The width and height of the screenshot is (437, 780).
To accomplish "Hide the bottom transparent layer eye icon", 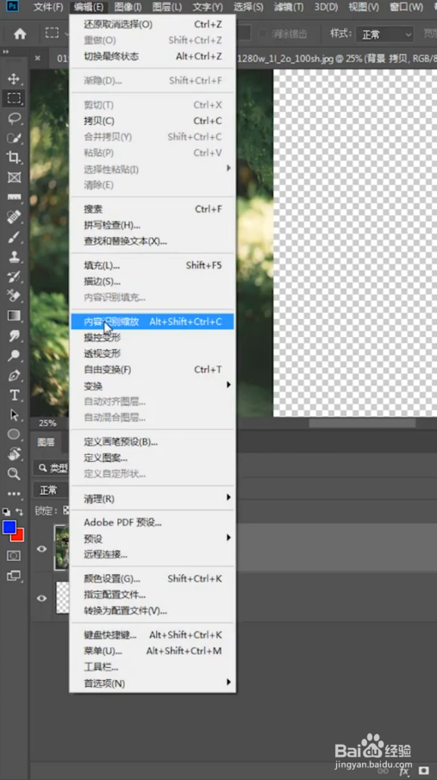I will click(x=42, y=598).
